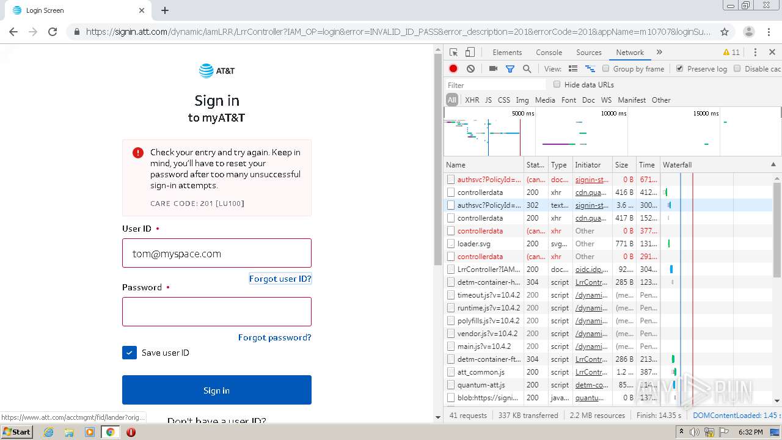Uncheck Preserve log checkbox
The height and width of the screenshot is (440, 782).
680,68
